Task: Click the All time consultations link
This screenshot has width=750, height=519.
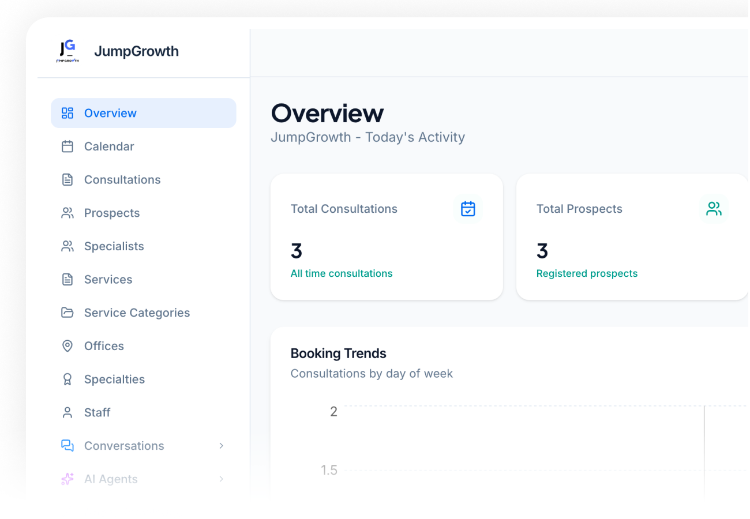Action: coord(342,273)
